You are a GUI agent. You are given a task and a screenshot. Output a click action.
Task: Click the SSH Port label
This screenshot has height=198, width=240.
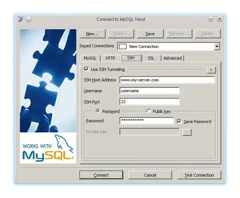pyautogui.click(x=92, y=102)
